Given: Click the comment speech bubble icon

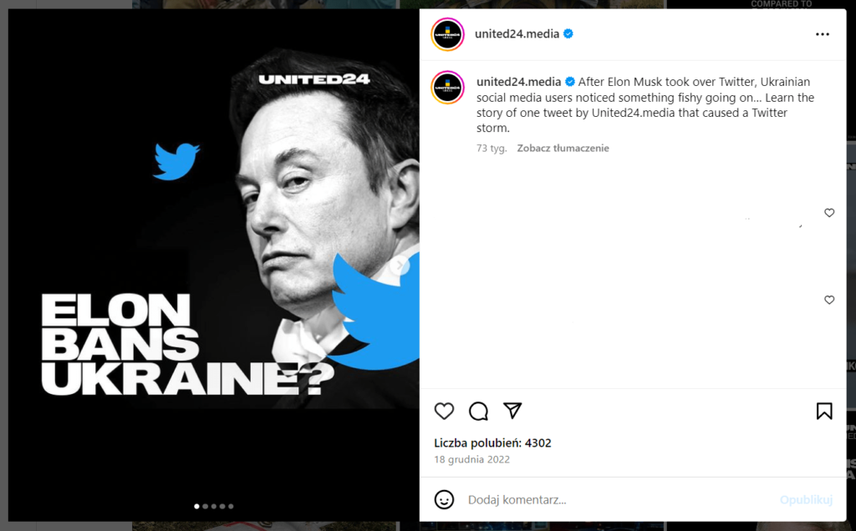Looking at the screenshot, I should 478,411.
